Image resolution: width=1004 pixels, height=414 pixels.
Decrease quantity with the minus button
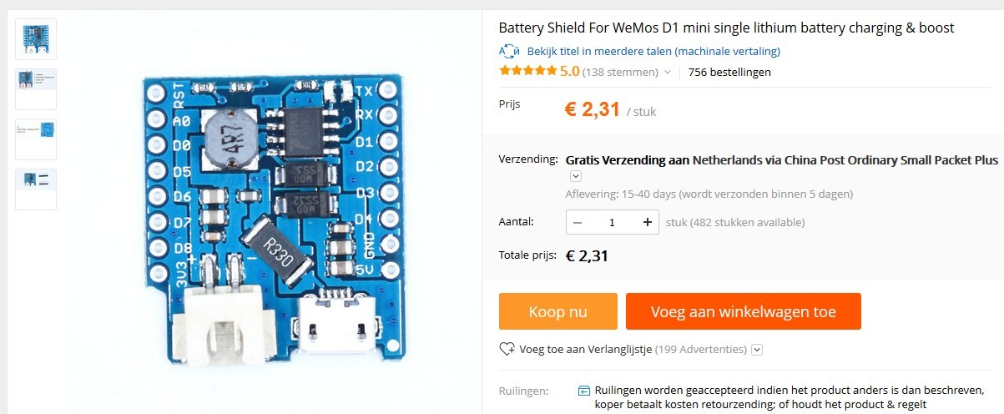click(x=578, y=222)
